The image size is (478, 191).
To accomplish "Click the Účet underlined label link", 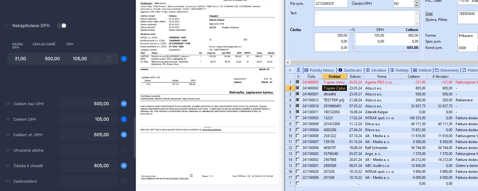I will (x=429, y=13).
